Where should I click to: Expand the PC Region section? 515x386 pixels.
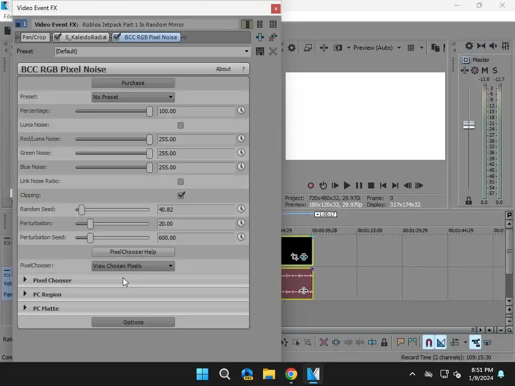coord(25,294)
